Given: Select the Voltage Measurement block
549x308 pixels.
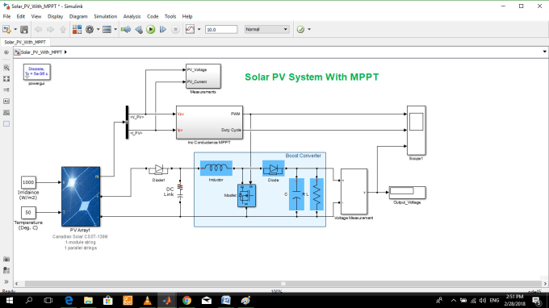Looking at the screenshot, I should point(354,192).
